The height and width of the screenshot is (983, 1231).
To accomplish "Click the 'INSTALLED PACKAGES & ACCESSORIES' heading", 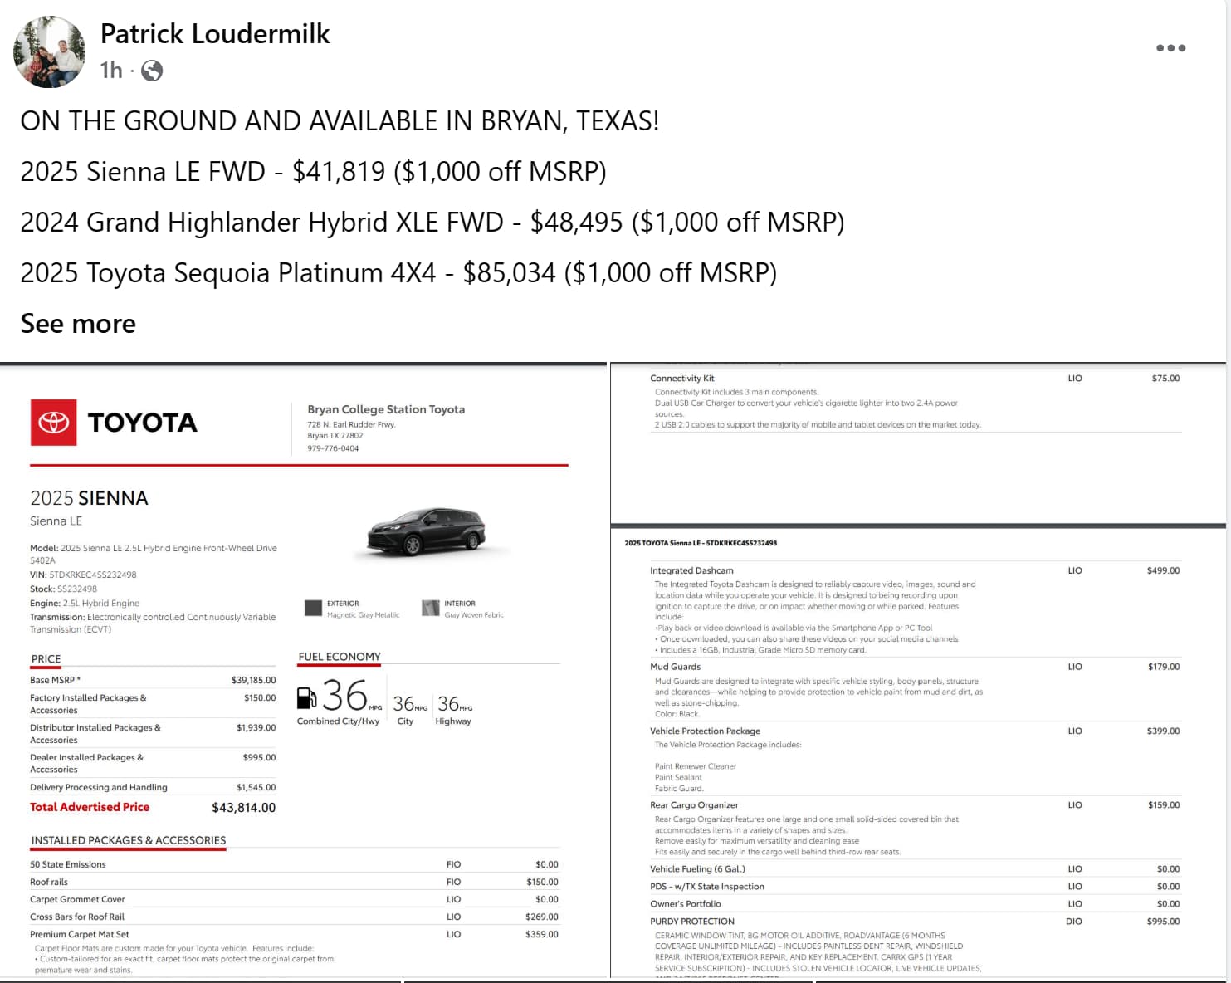I will pos(129,840).
